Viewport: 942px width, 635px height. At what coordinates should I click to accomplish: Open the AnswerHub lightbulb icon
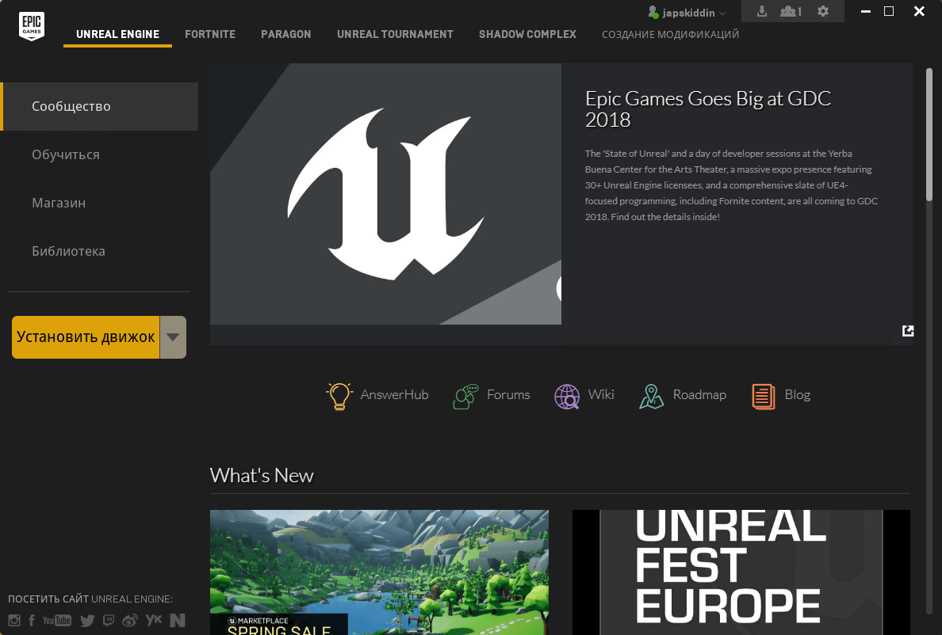[x=339, y=396]
